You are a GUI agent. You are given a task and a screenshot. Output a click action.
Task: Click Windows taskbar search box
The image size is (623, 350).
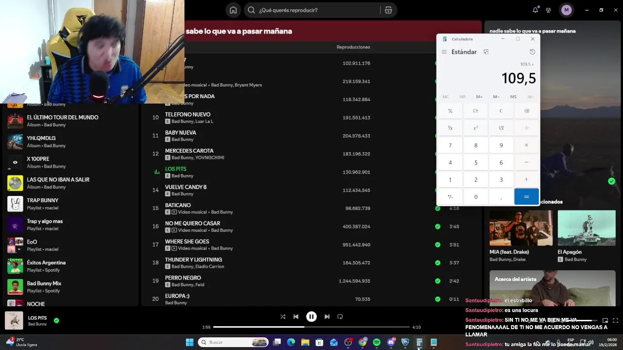234,342
